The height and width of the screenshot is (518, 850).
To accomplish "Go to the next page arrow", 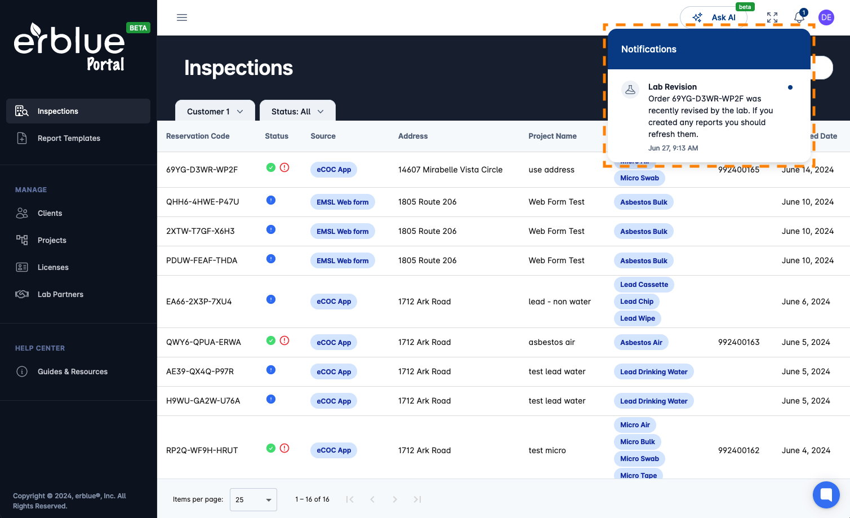I will coord(395,499).
